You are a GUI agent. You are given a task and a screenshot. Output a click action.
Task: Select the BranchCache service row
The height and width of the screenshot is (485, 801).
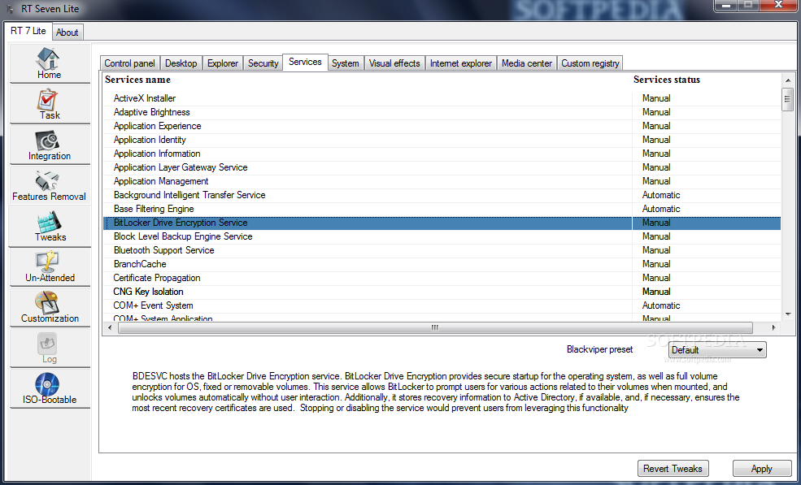(442, 265)
